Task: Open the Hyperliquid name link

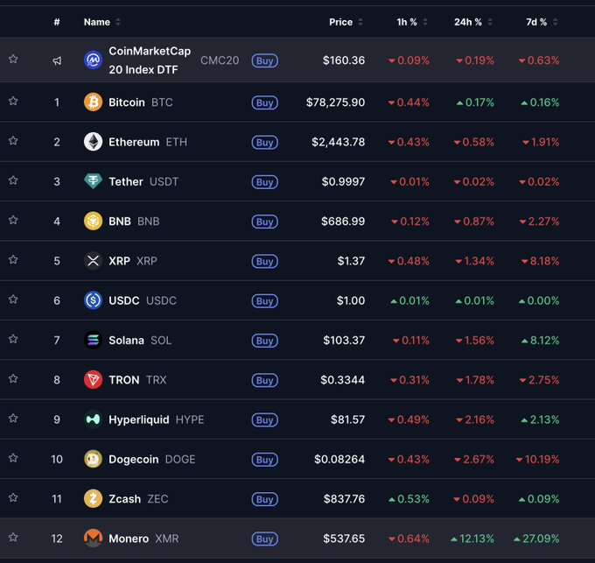Action: click(x=139, y=419)
